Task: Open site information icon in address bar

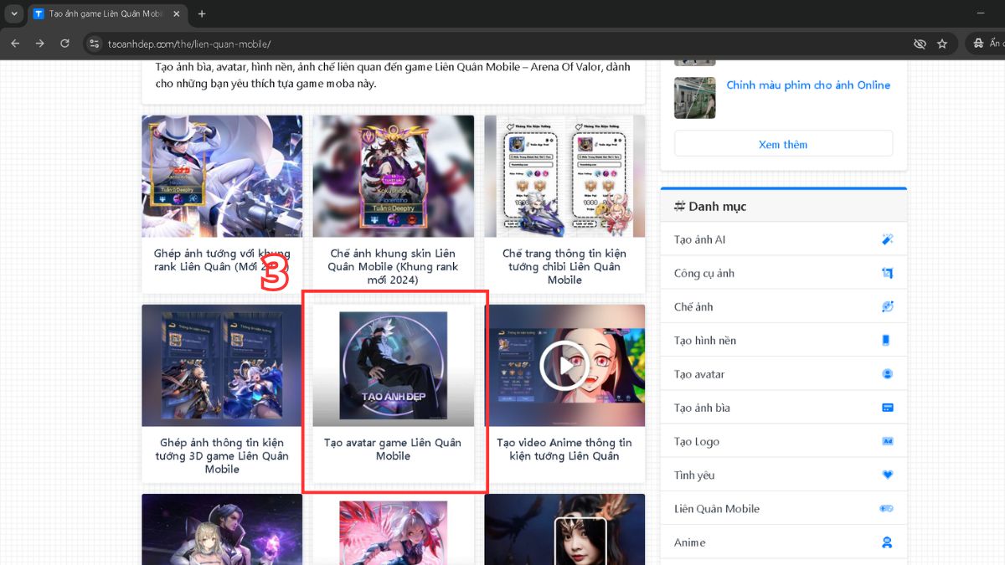Action: tap(95, 44)
